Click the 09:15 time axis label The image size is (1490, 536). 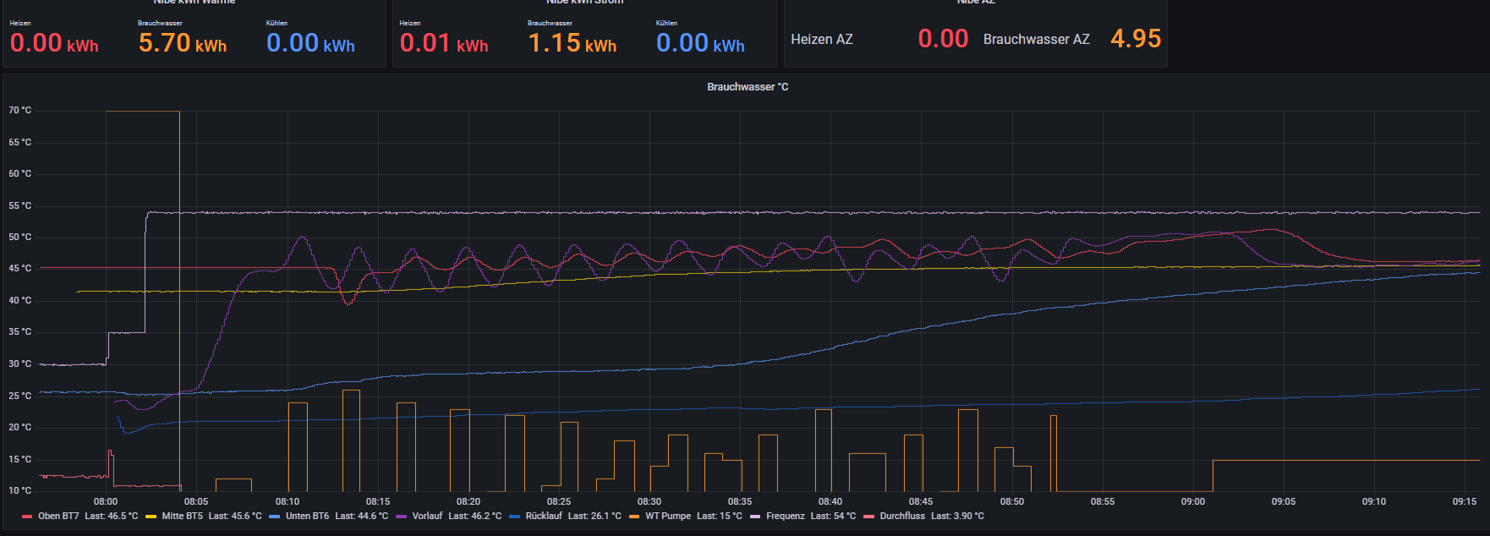tap(1465, 501)
